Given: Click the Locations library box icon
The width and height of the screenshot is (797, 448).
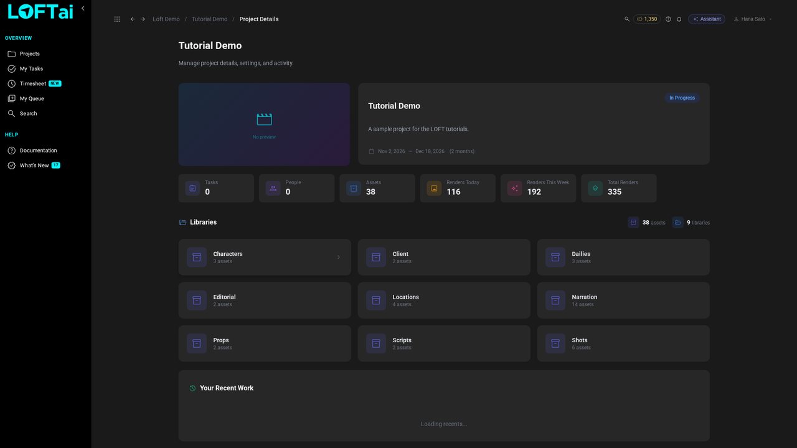Looking at the screenshot, I should pos(376,301).
